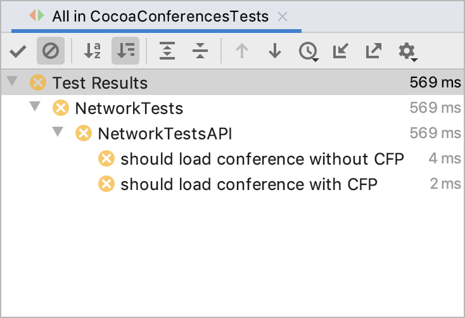Viewport: 465px width, 318px height.
Task: Collapse the NetworkTests node
Action: (35, 108)
